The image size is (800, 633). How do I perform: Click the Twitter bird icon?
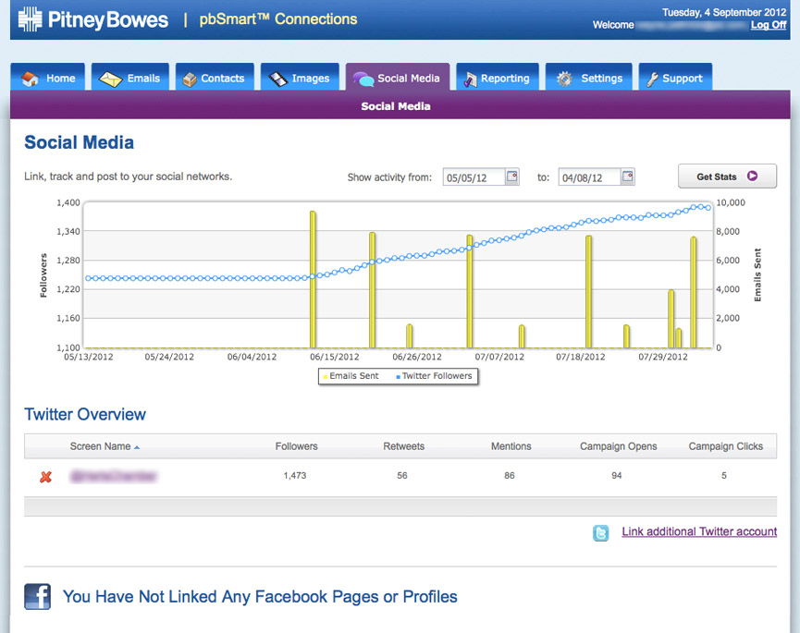click(x=600, y=532)
